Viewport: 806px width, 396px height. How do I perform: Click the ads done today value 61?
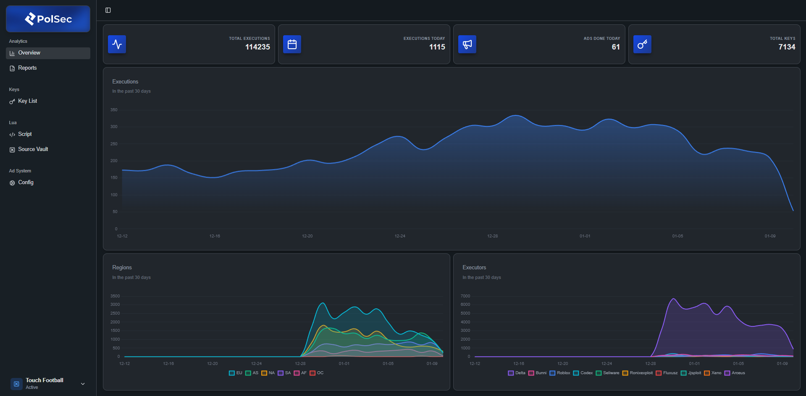click(616, 47)
